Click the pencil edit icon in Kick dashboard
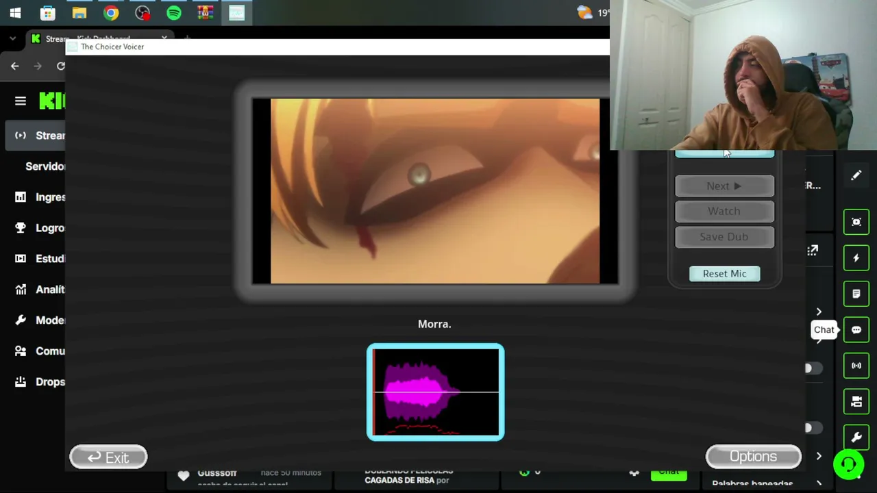 (x=856, y=176)
